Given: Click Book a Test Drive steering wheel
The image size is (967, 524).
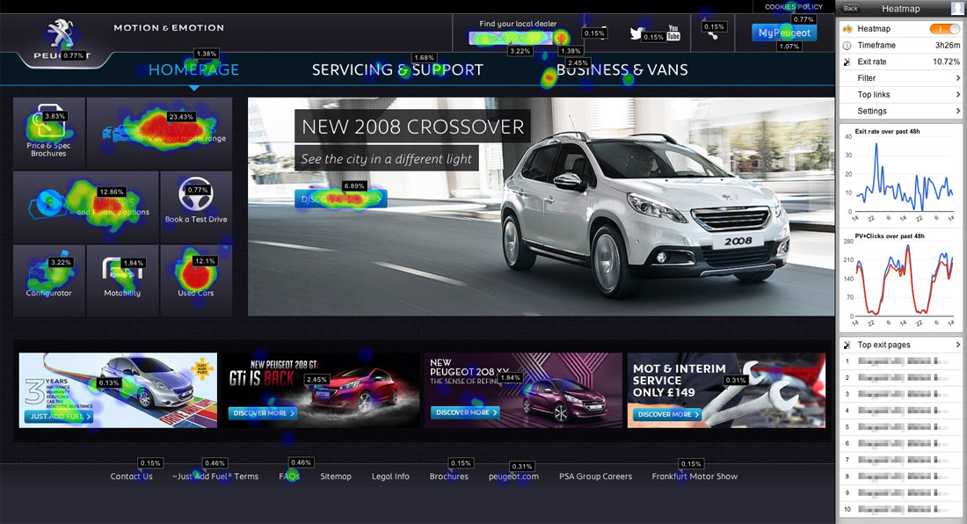Looking at the screenshot, I should [195, 193].
